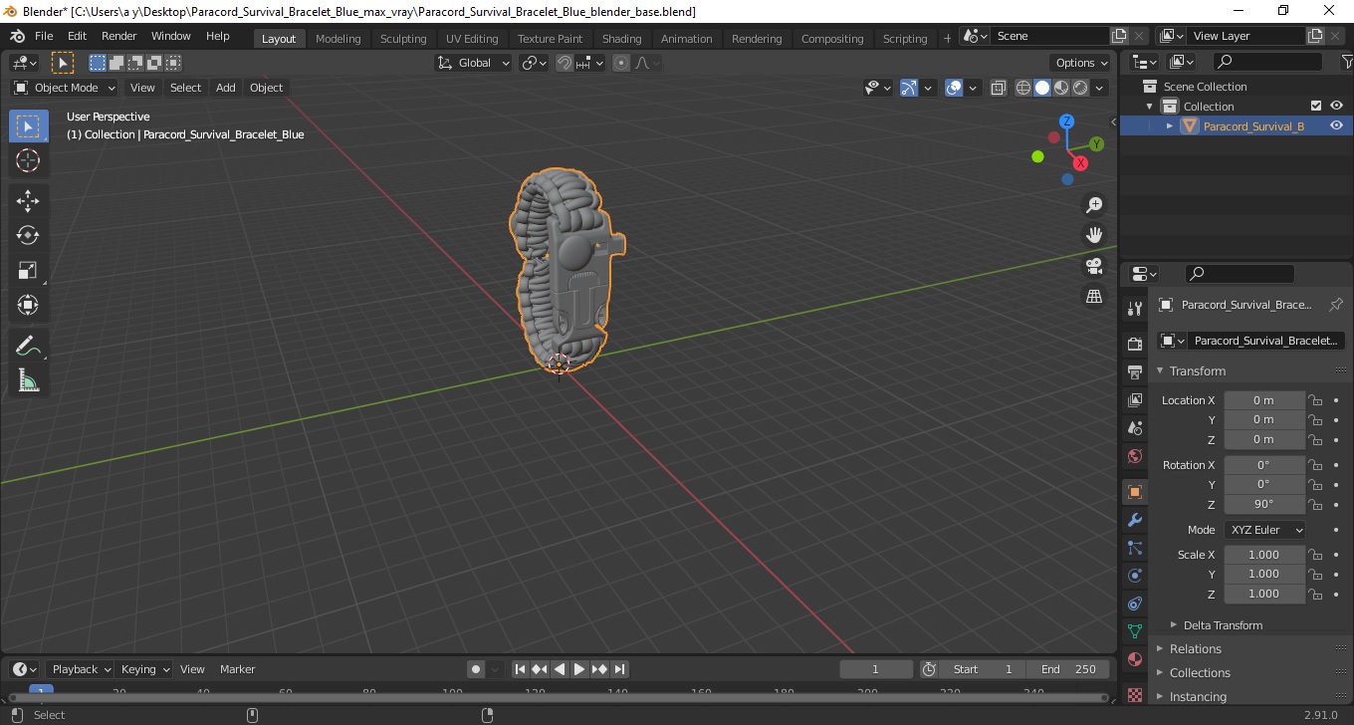Viewport: 1354px width, 725px height.
Task: Lock the Location X field
Action: [1315, 400]
